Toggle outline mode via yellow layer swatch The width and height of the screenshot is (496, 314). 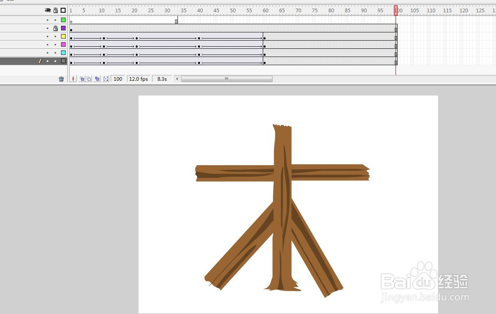[63, 36]
